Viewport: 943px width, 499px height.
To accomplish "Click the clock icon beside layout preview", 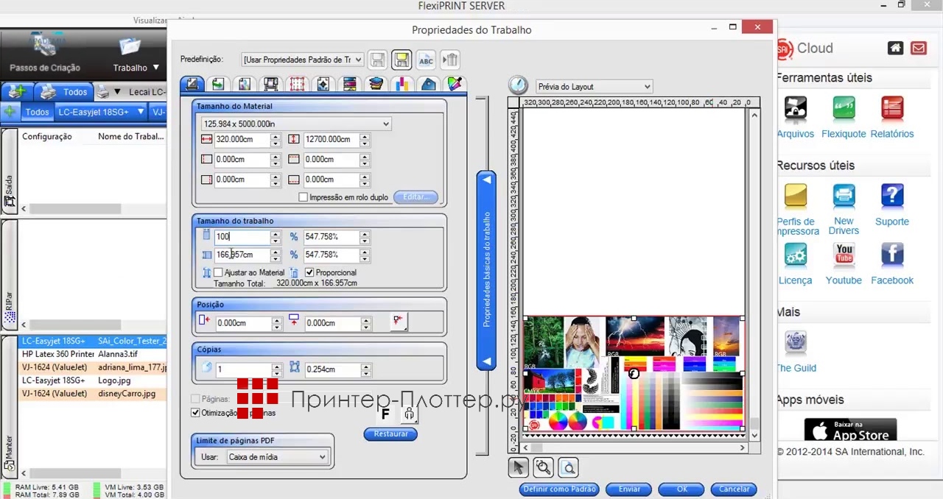I will click(518, 85).
